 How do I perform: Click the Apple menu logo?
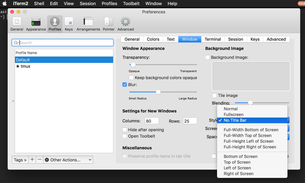(x=5, y=4)
